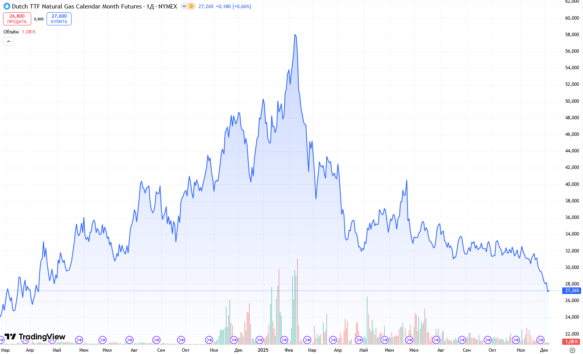This screenshot has height=354, width=583.
Task: Collapse the indicator legend with chevron arrow
Action: tap(8, 41)
